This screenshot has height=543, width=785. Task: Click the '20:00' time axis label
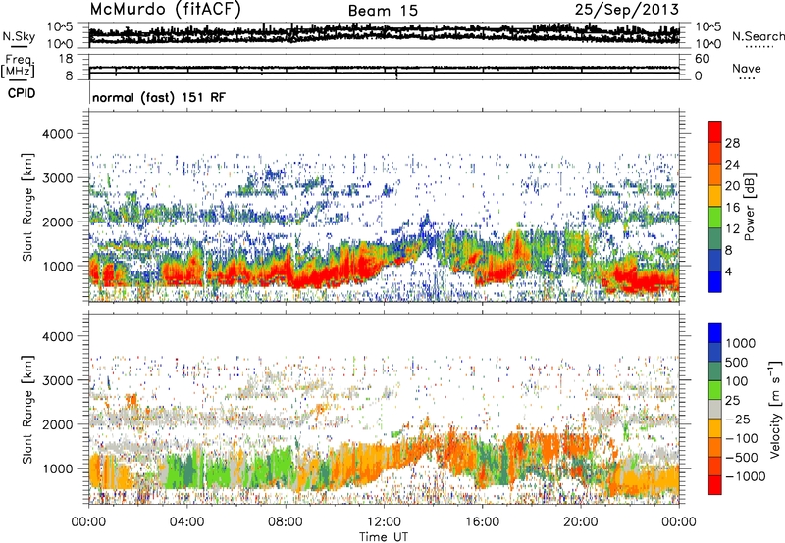tap(580, 522)
